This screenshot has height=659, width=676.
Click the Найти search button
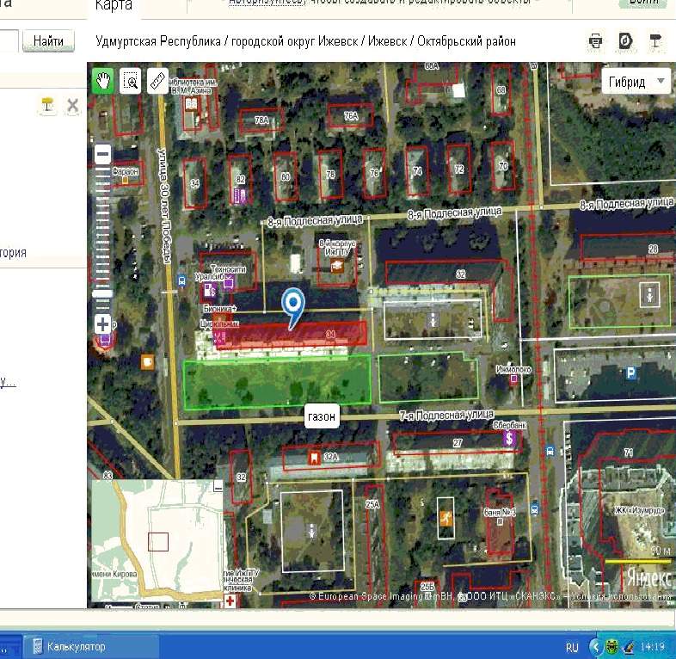click(48, 41)
